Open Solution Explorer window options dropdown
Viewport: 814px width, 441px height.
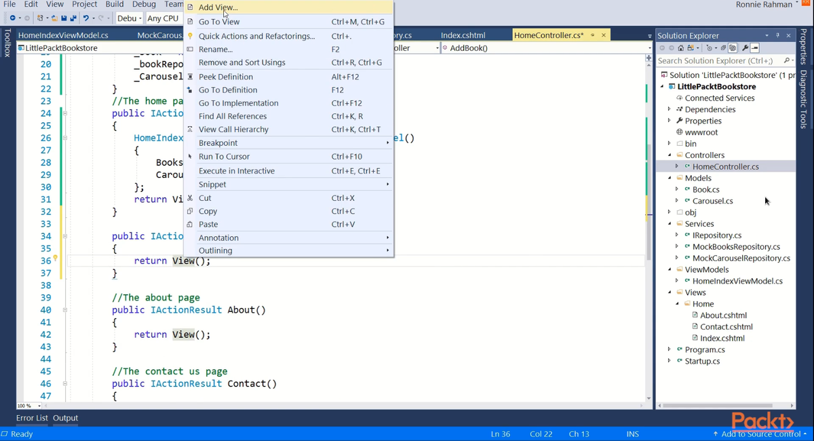tap(767, 35)
